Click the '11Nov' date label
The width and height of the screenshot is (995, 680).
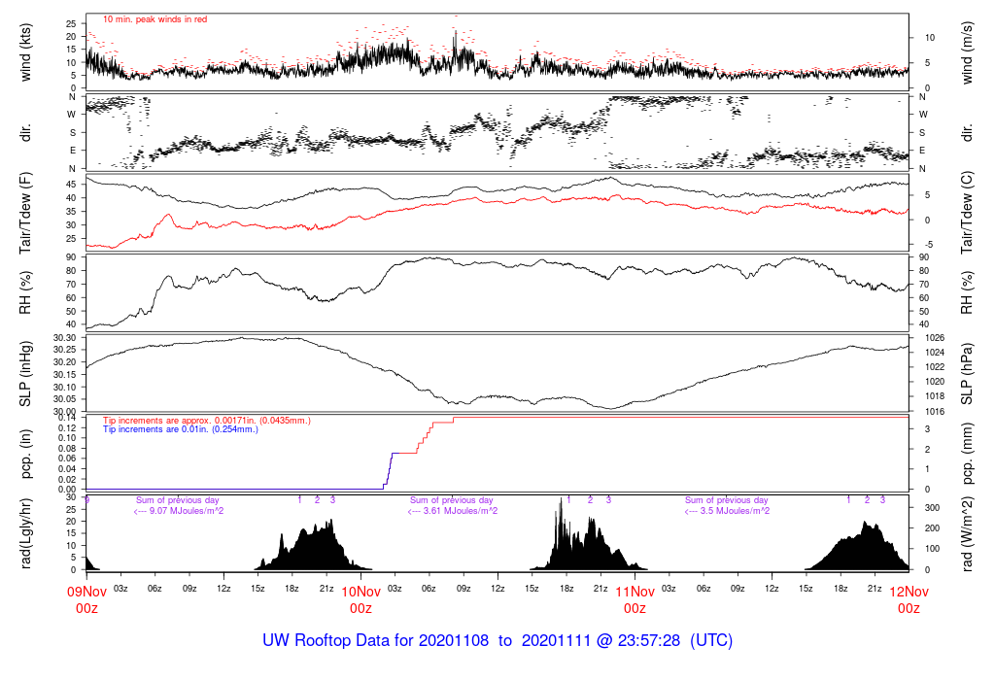[635, 592]
